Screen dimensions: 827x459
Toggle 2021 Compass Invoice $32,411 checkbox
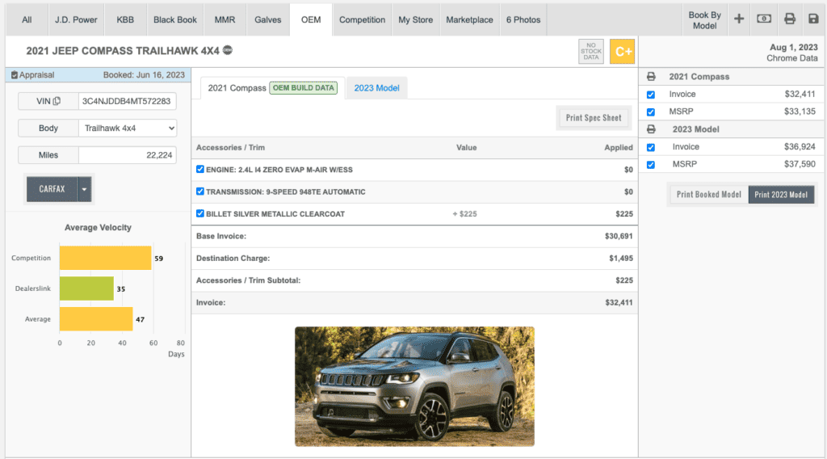[651, 95]
